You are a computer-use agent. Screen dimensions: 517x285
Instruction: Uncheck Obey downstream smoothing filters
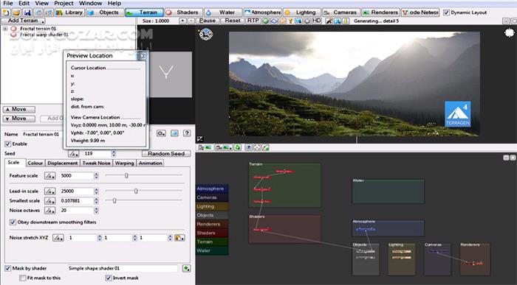13,222
